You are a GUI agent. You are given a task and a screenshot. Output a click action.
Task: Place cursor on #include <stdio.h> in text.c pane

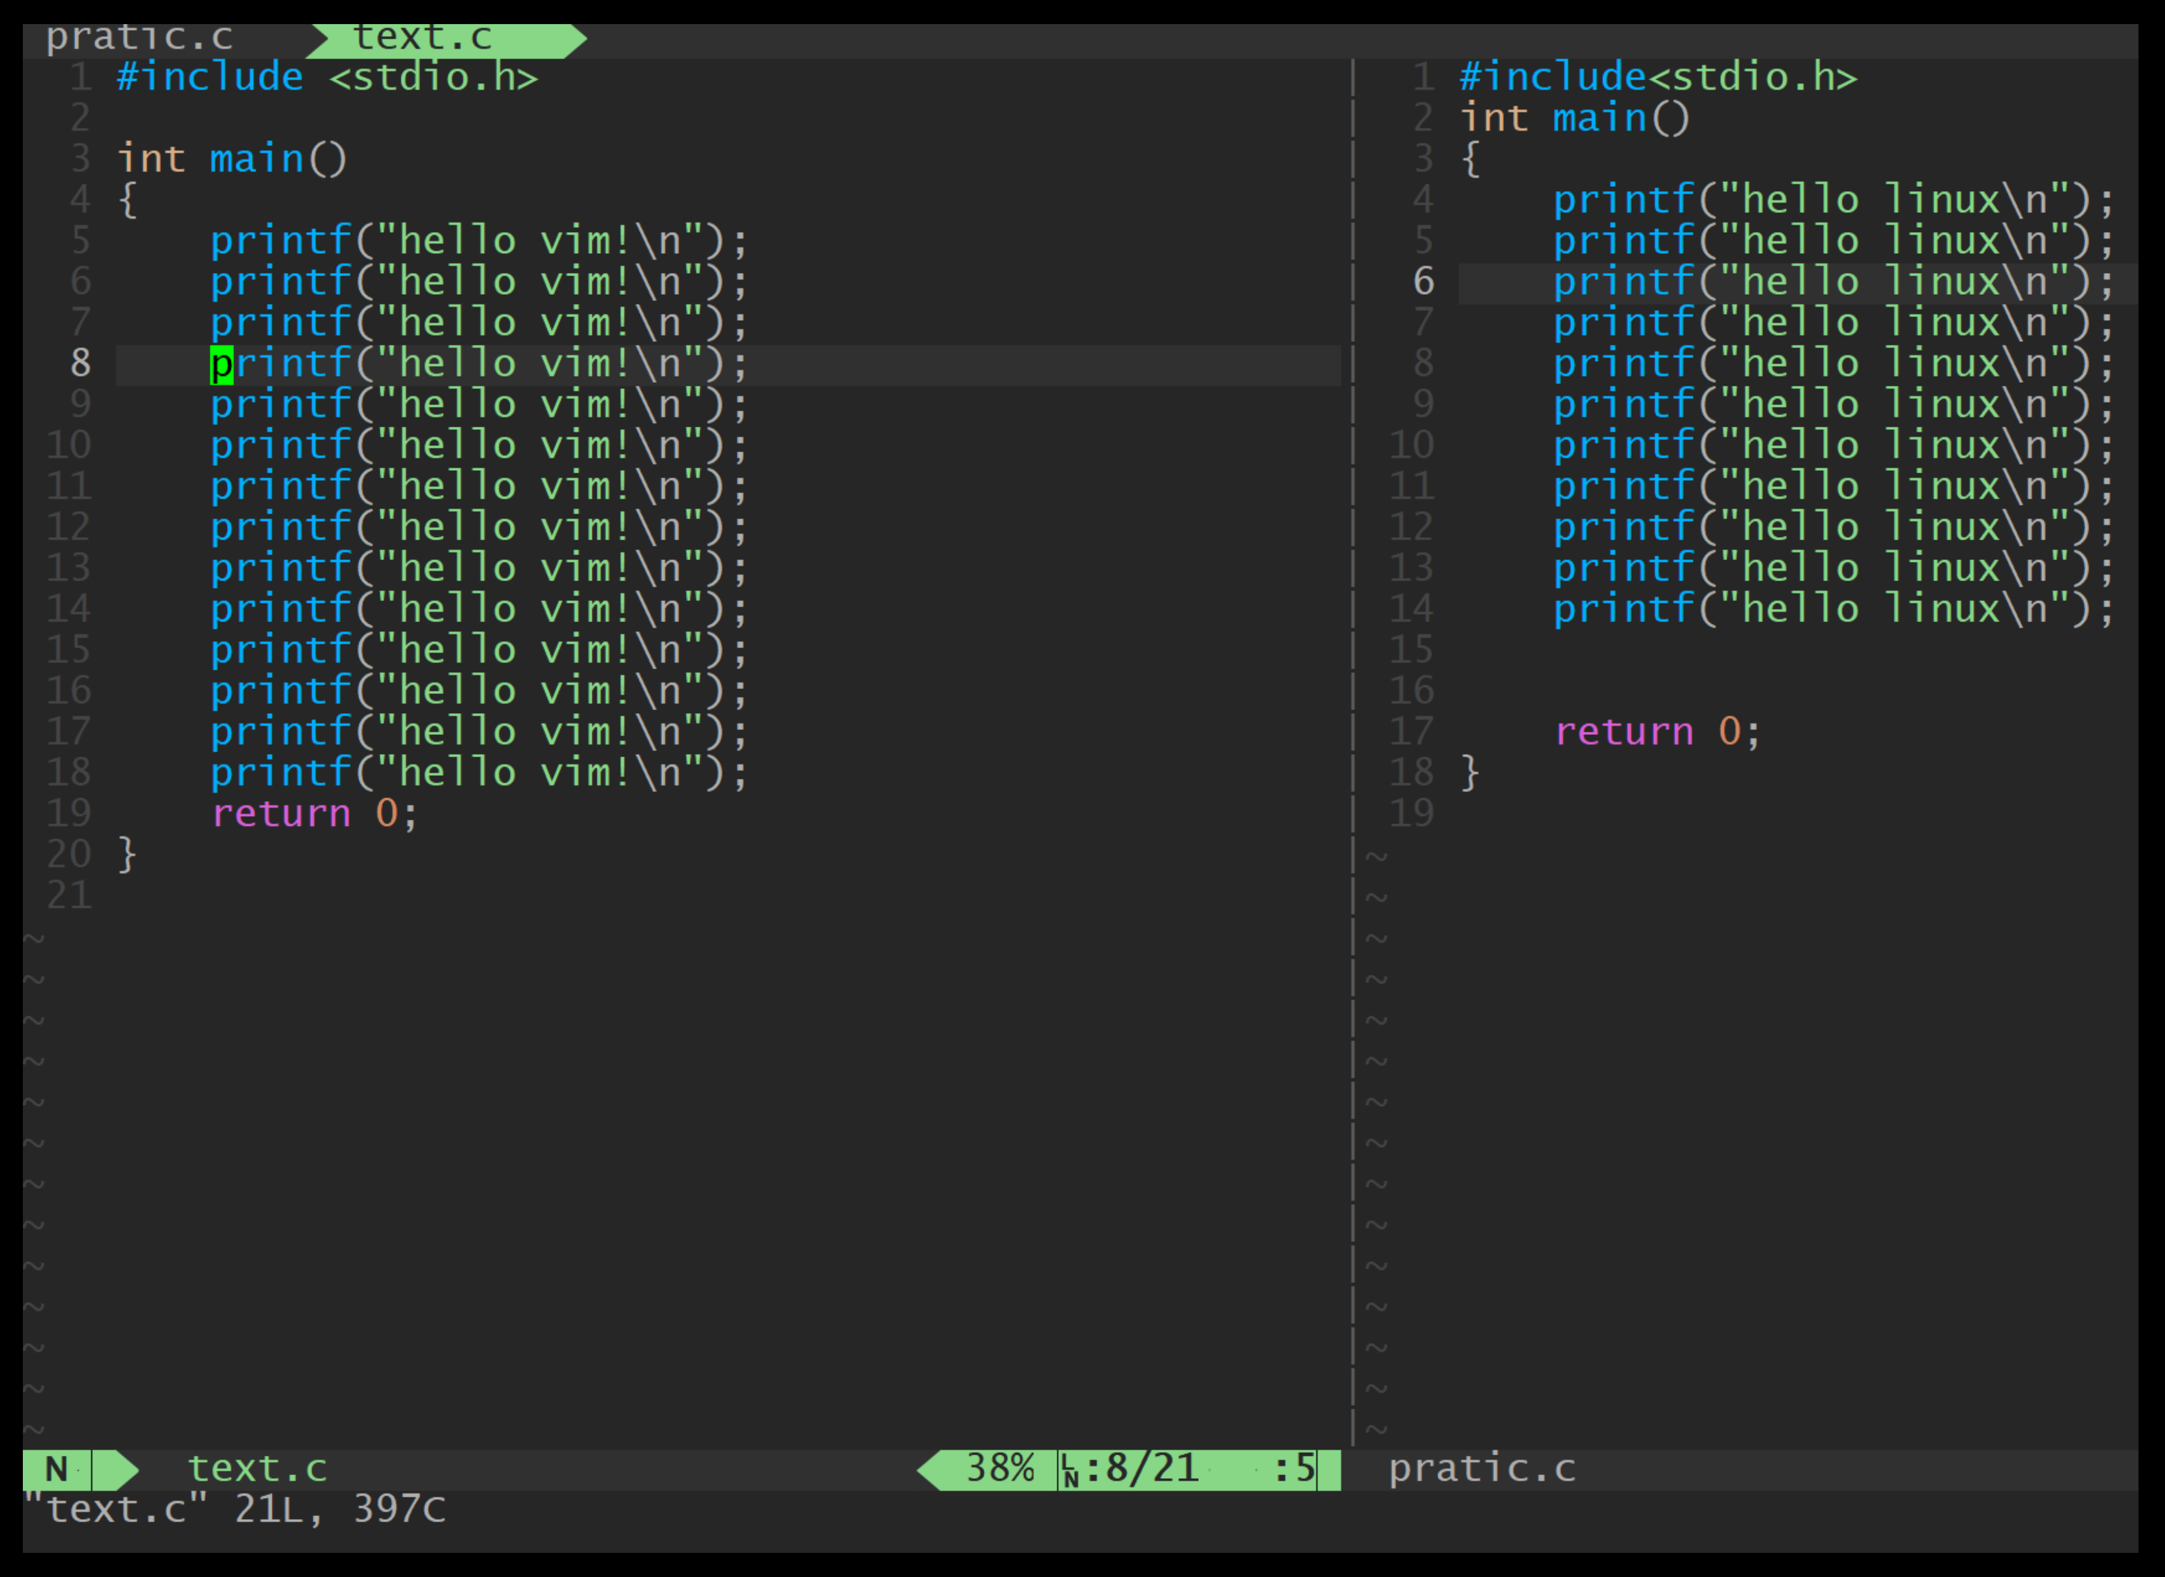[x=327, y=77]
